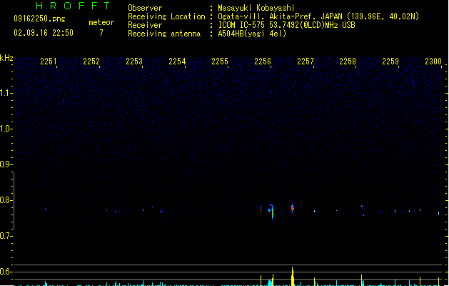
Task: Click the 2257 time marker
Action: (x=306, y=61)
